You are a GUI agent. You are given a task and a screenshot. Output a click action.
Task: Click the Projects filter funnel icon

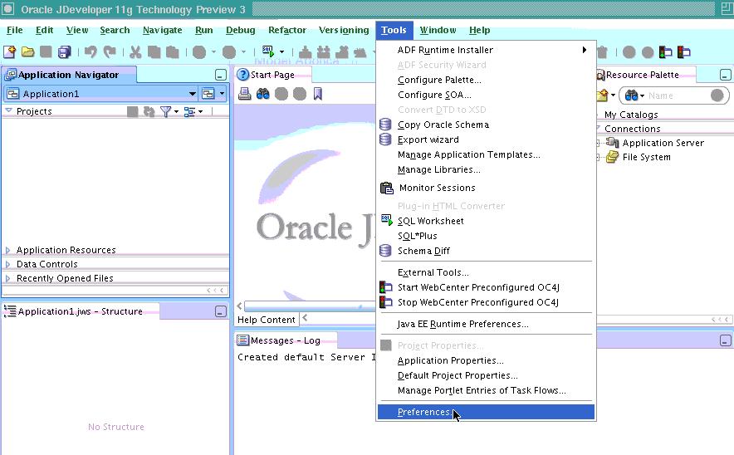pos(165,111)
